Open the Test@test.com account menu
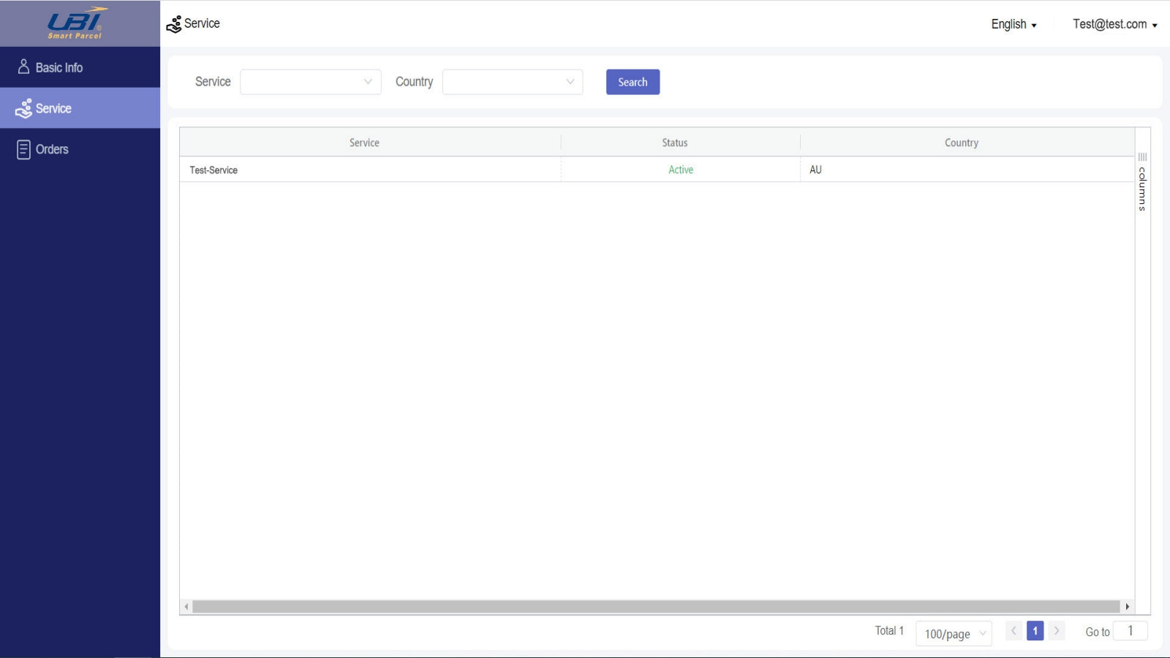 click(1114, 24)
